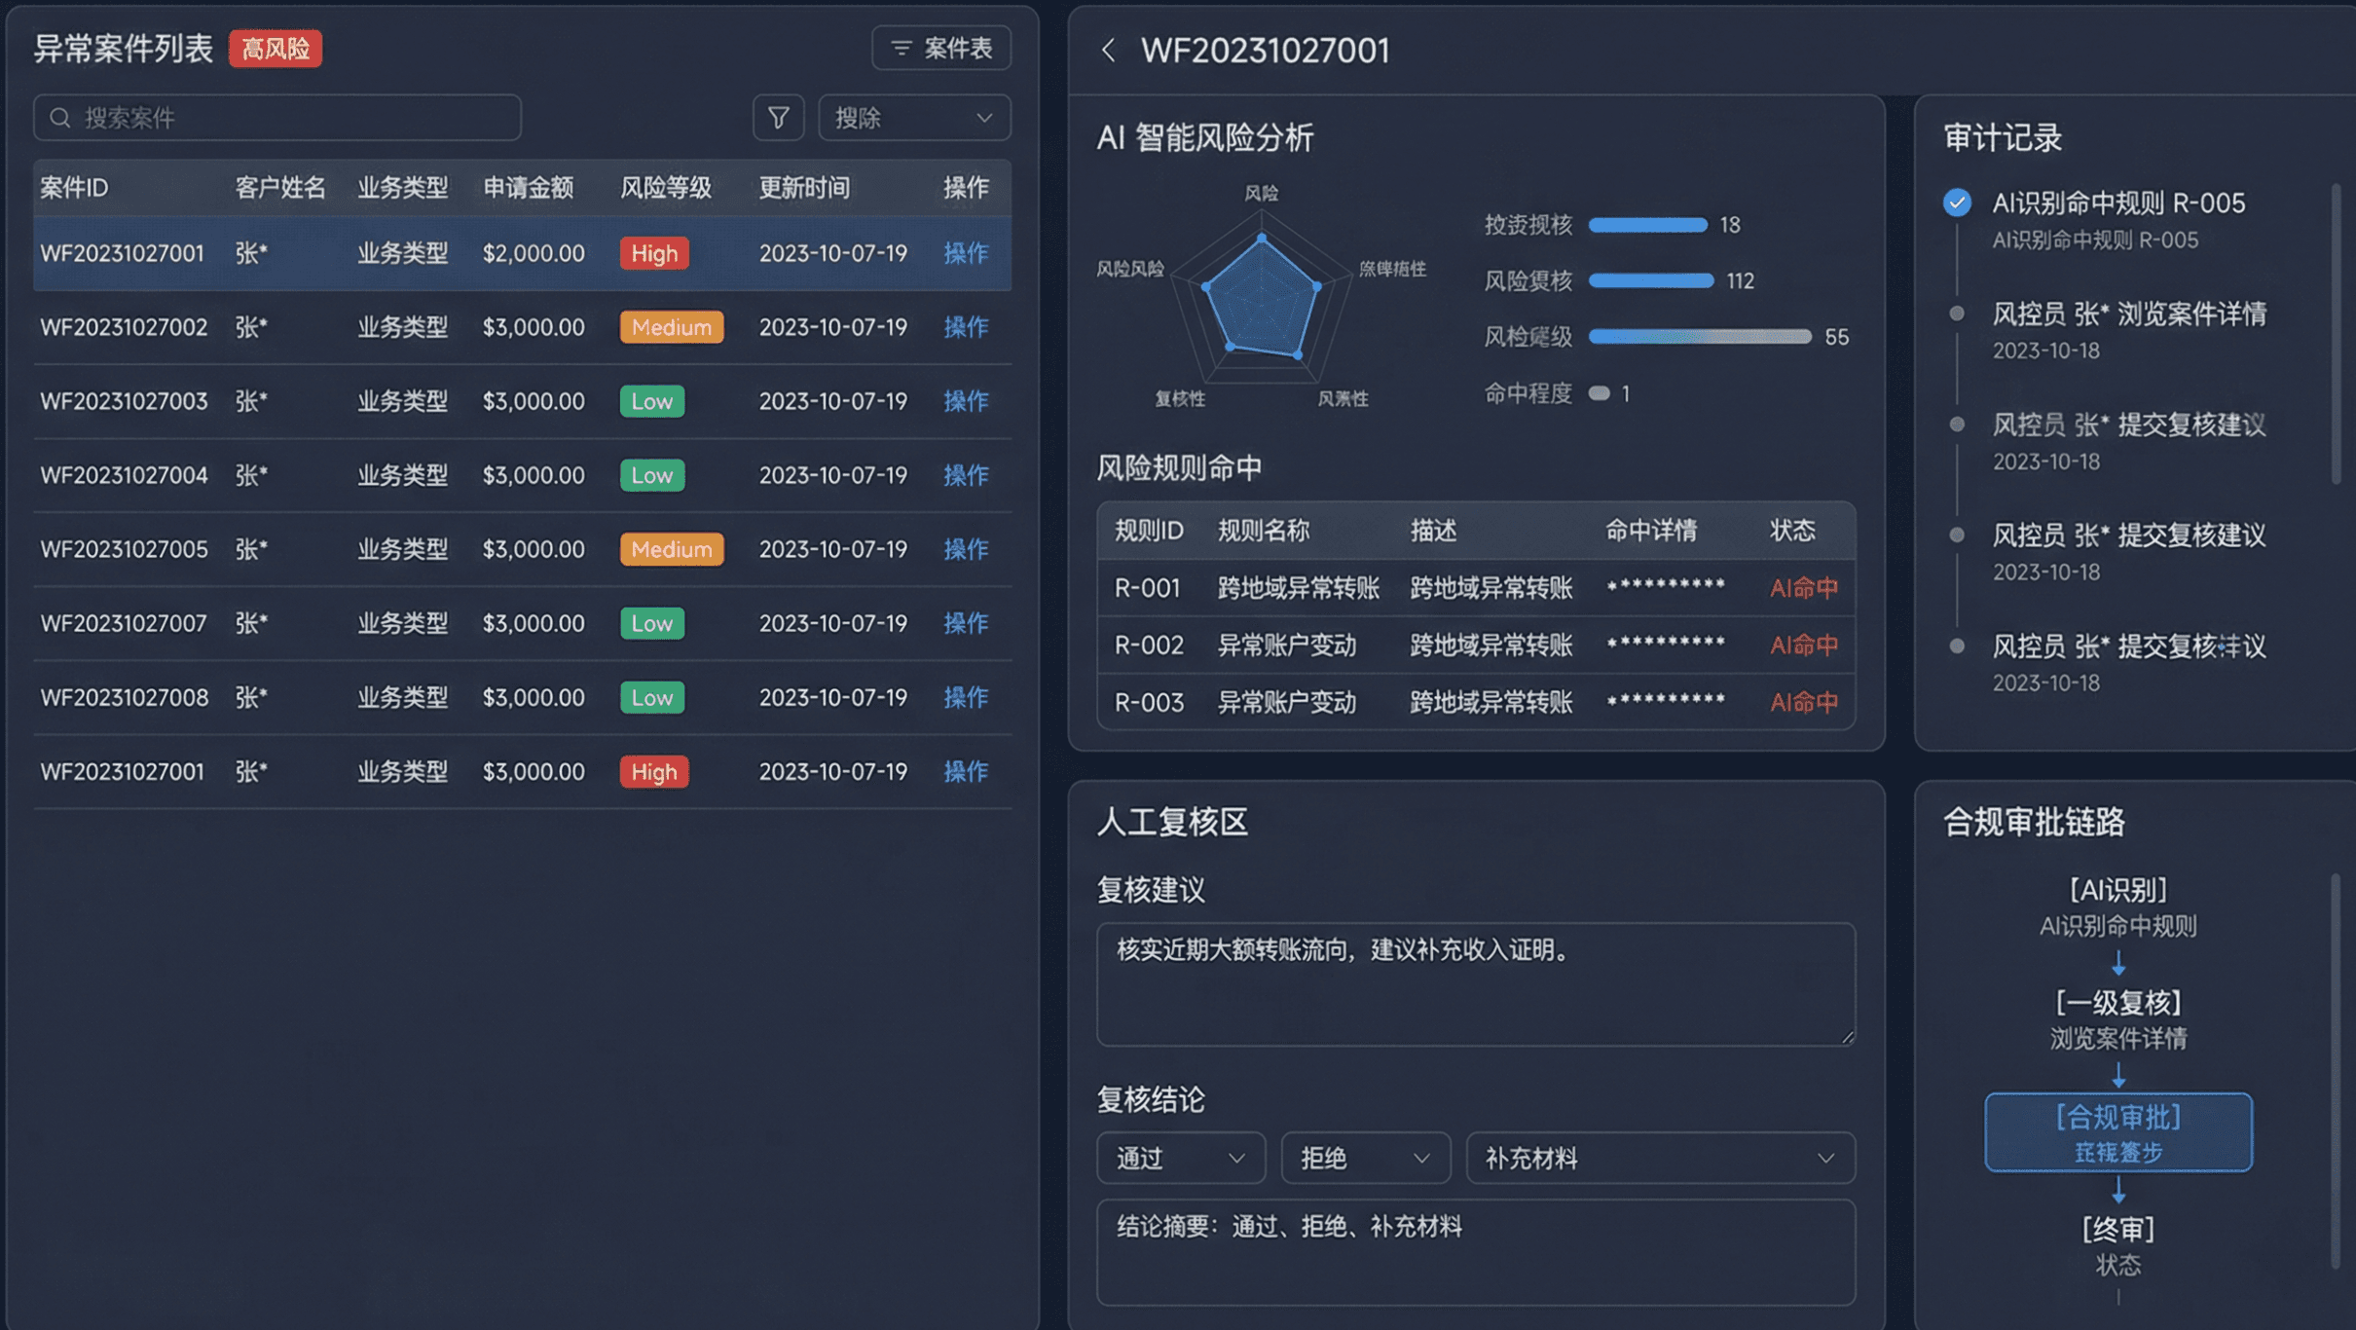Click 操作 link in row WF20231027004
This screenshot has height=1330, width=2356.
(966, 475)
